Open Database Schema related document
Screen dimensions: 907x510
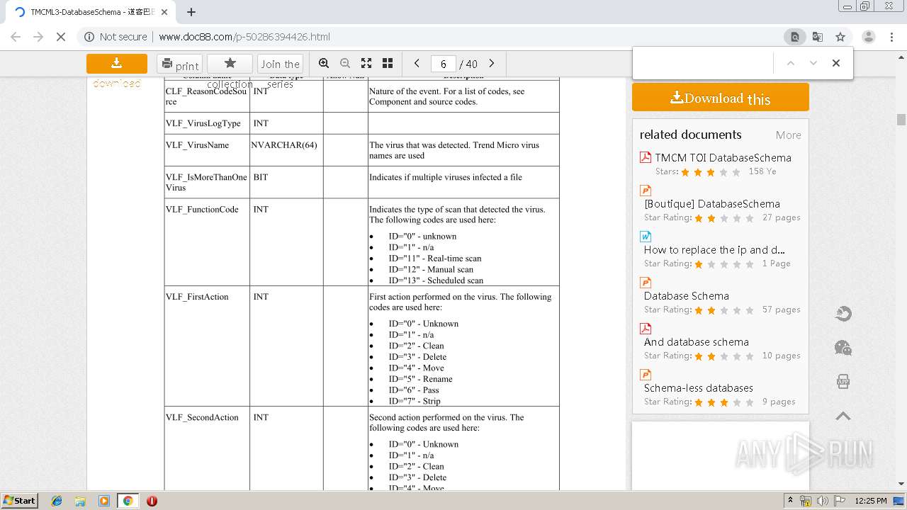[x=686, y=296]
